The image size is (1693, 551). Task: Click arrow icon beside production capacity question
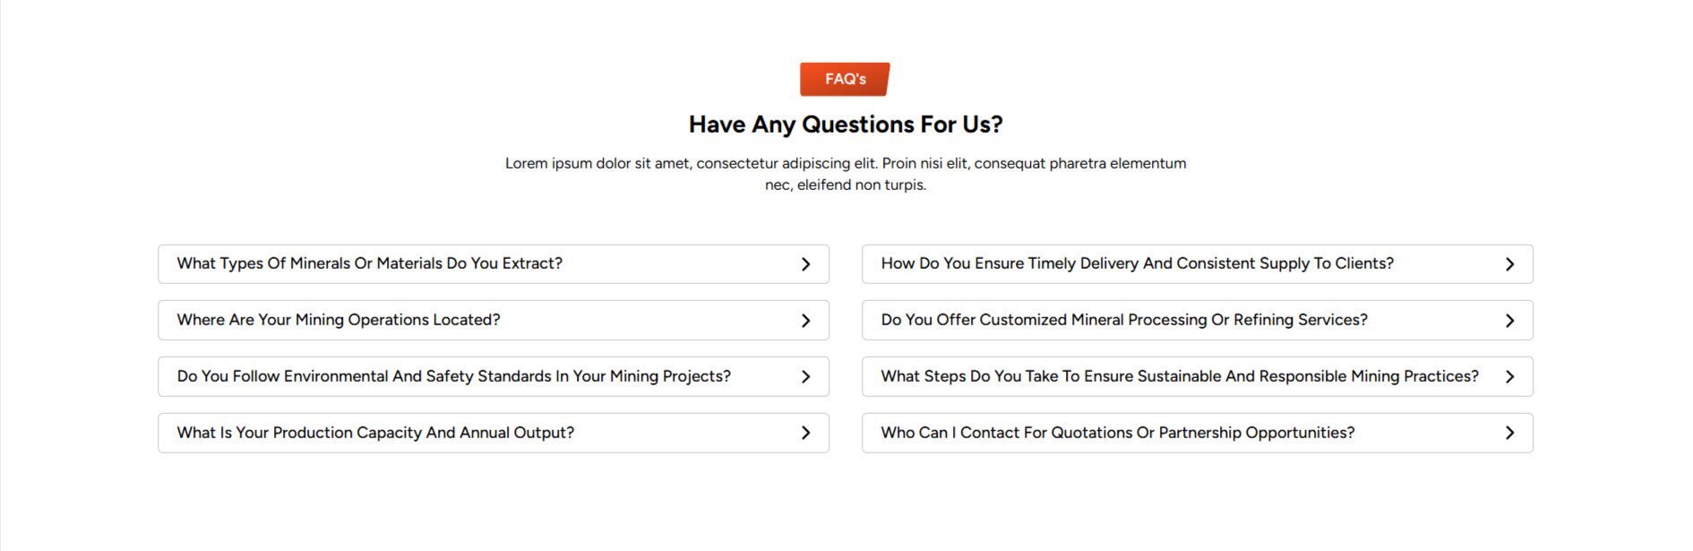pyautogui.click(x=805, y=433)
